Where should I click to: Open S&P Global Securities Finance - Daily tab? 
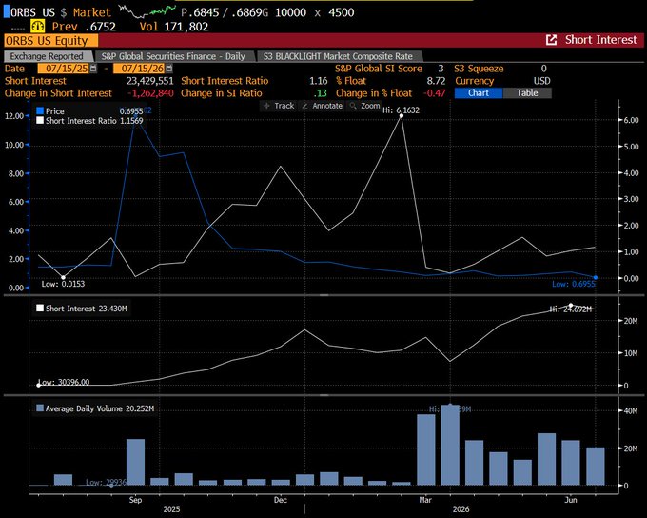click(x=173, y=56)
